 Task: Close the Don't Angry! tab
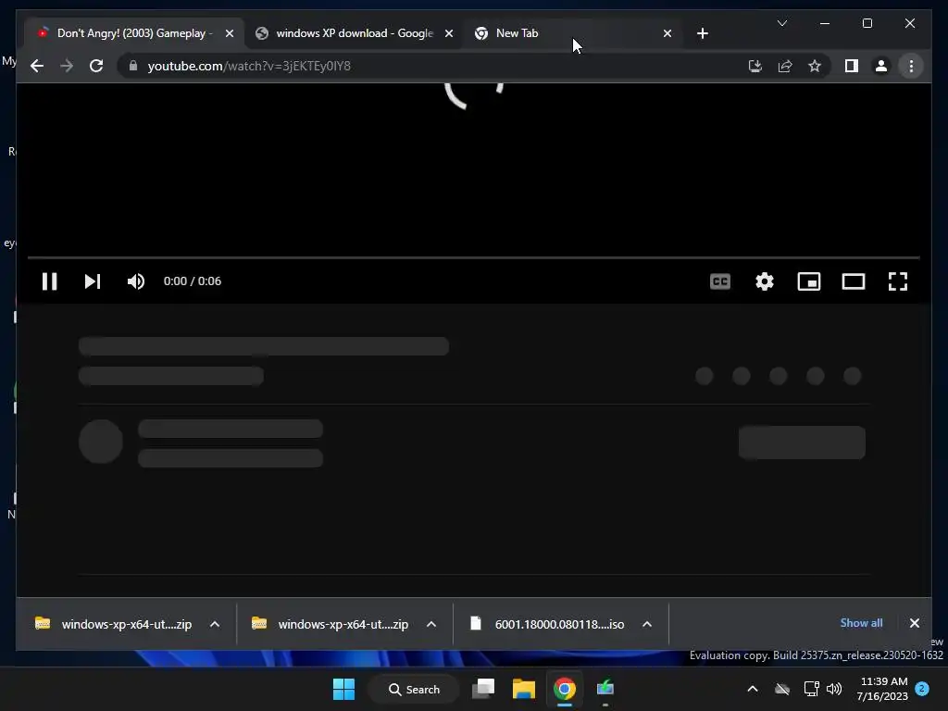click(230, 33)
